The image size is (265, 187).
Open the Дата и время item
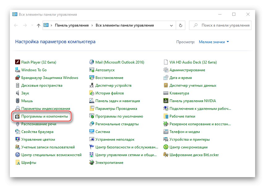181,78
